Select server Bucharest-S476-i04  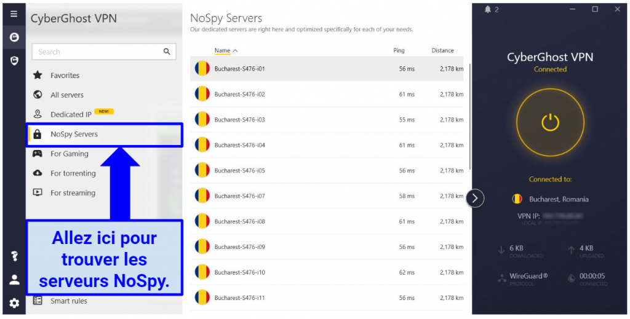click(x=327, y=145)
